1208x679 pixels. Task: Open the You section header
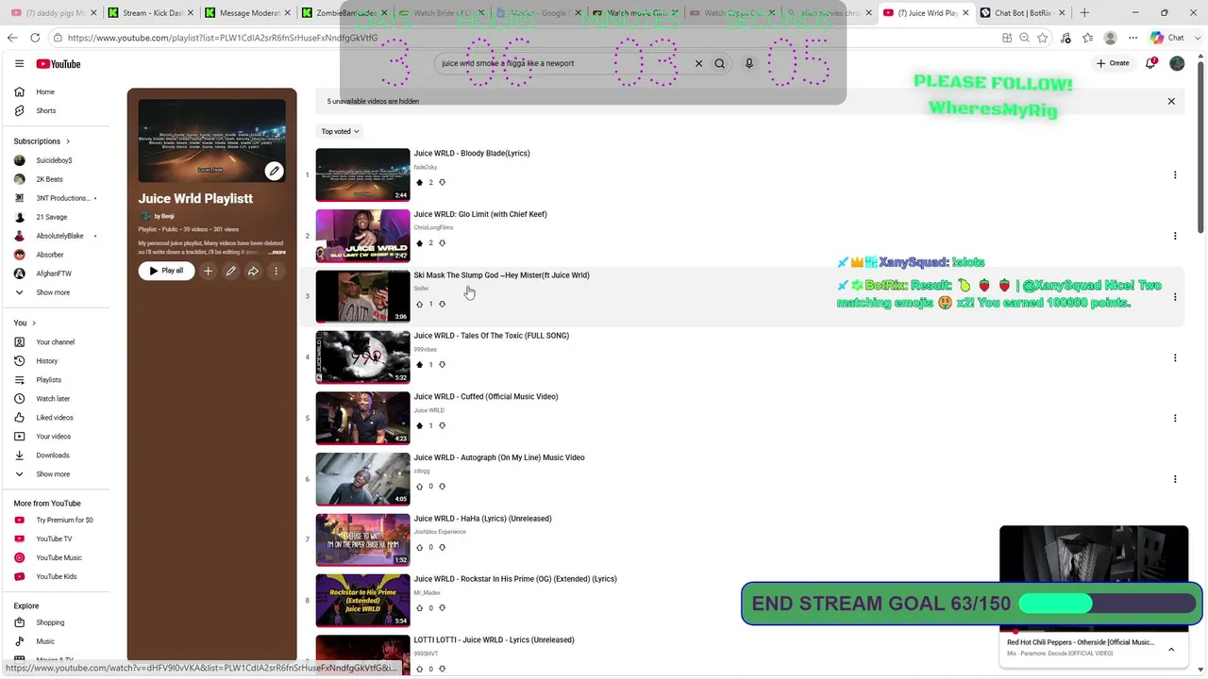tap(25, 323)
